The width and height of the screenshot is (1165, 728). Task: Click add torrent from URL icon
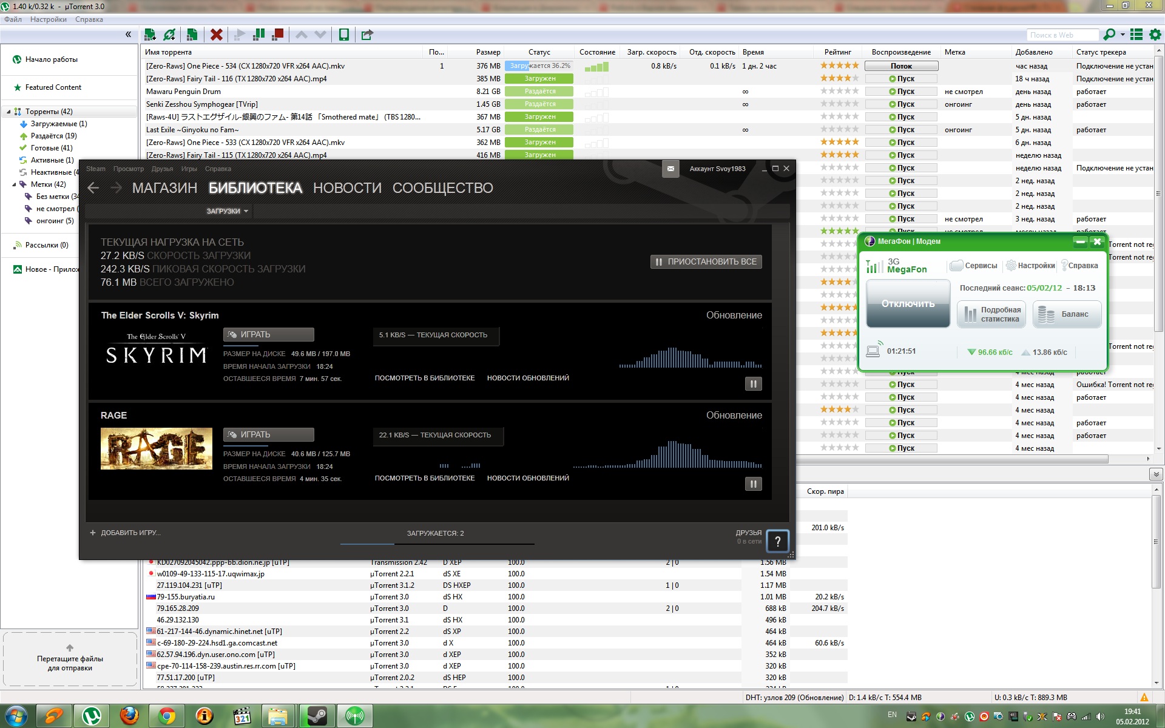pos(169,35)
